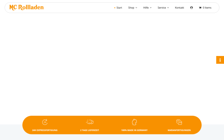Click the MC Rollladen logo
This screenshot has width=224, height=140.
[x=27, y=7]
